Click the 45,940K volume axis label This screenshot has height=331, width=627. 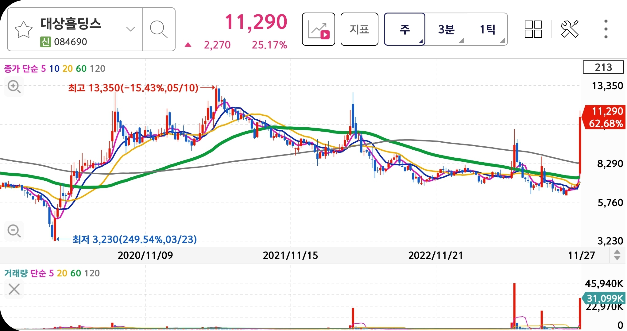604,283
